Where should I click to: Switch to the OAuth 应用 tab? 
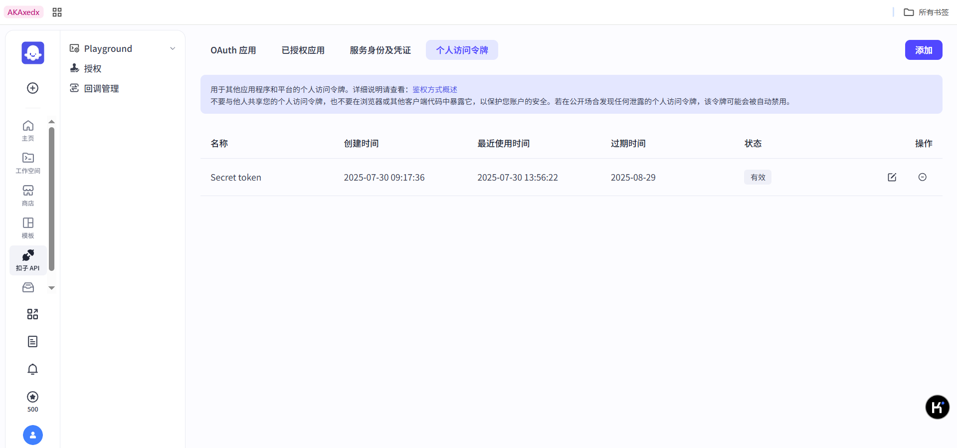[x=233, y=50]
